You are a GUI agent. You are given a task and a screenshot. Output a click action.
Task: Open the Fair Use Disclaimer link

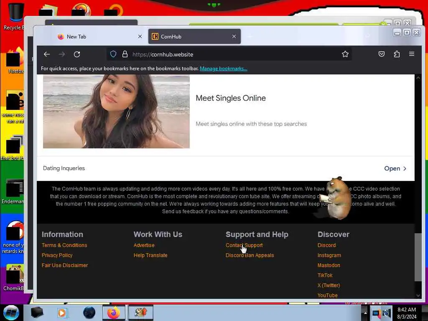pos(65,265)
